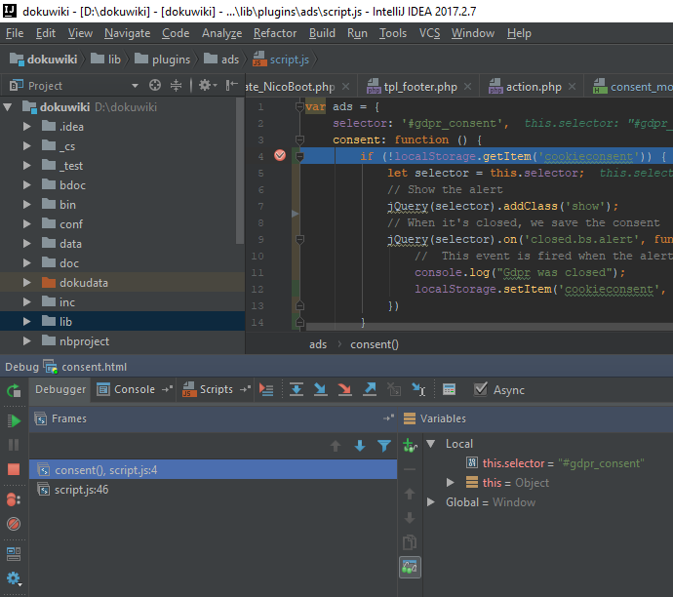Switch to the tpl_footer.php editor tab
Viewport: 673px width, 597px height.
[419, 87]
